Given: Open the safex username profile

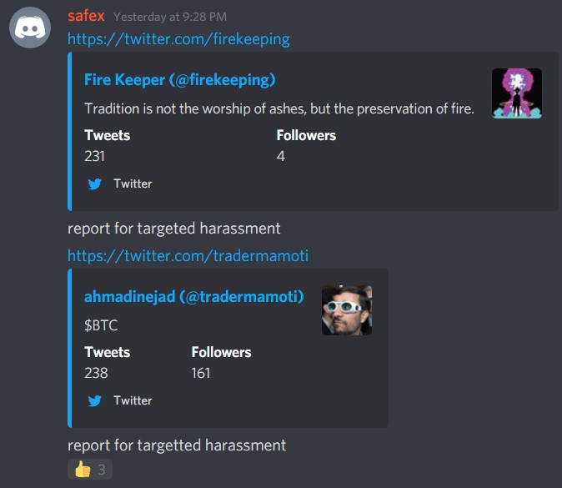Looking at the screenshot, I should [x=86, y=16].
